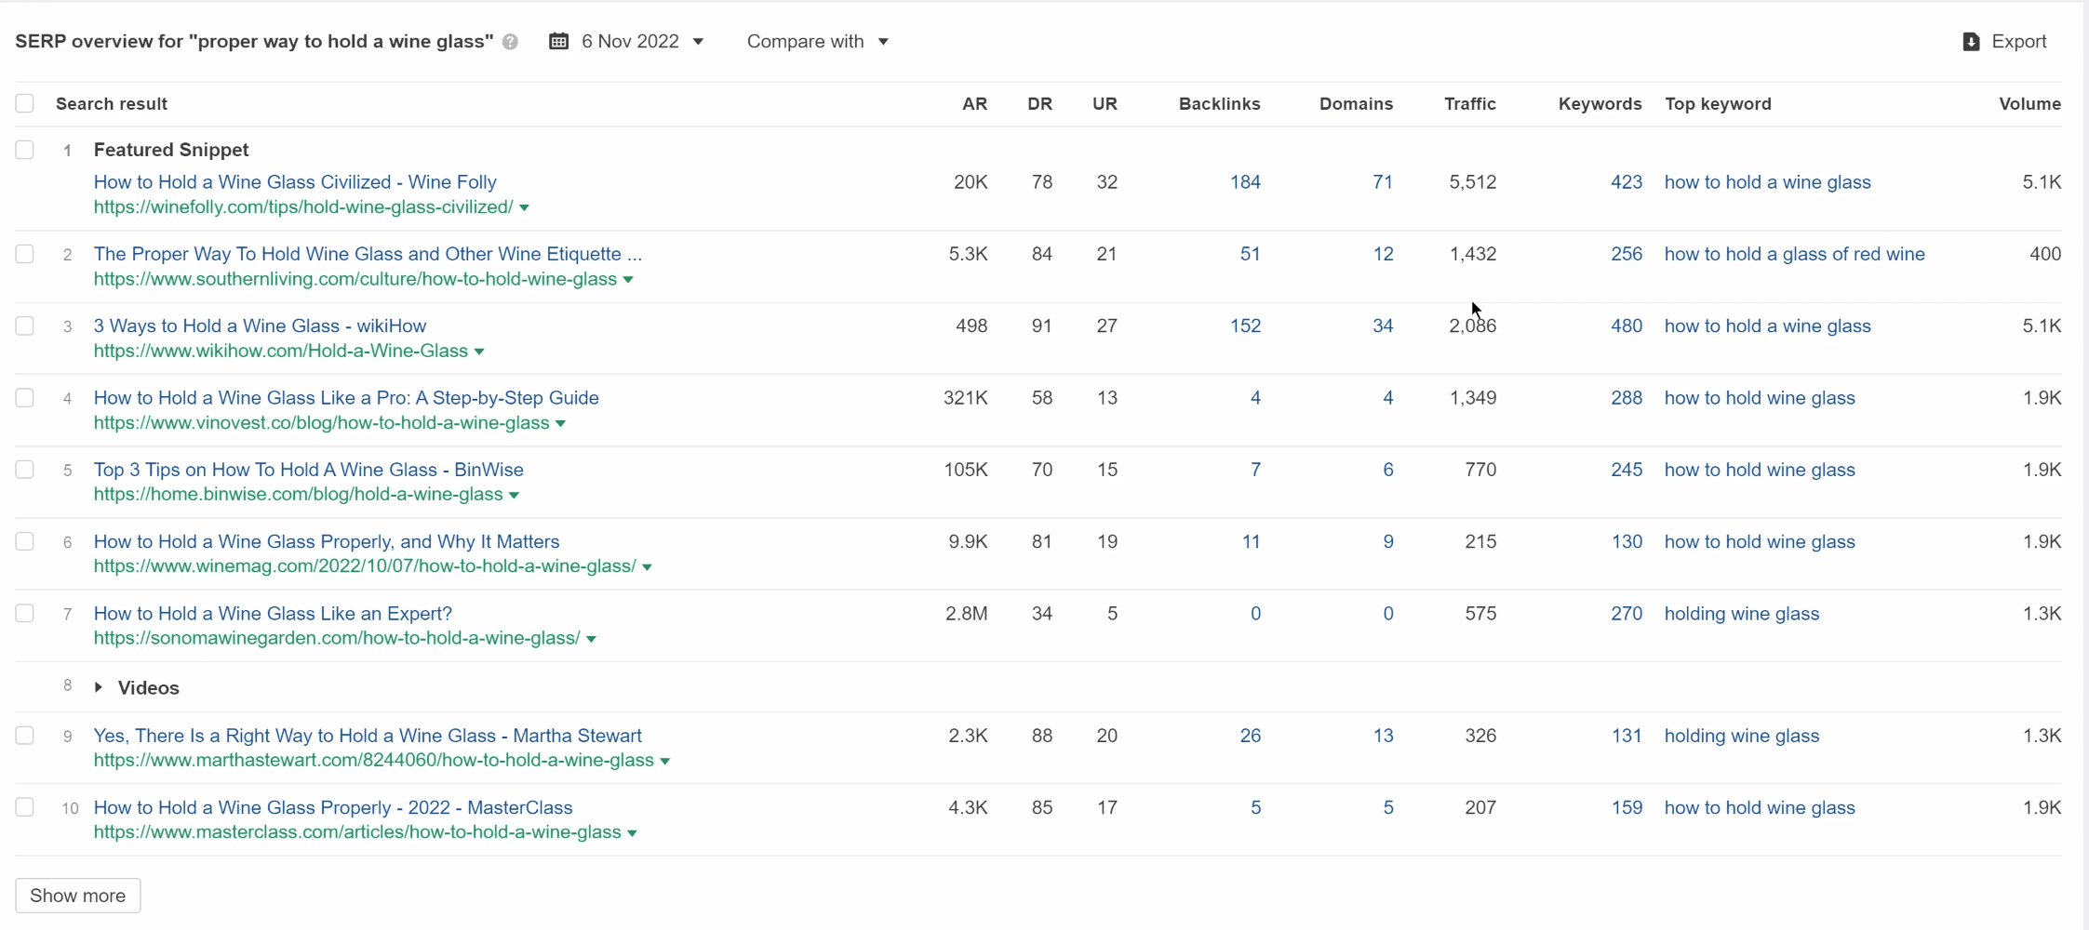Open the Southern Living Proper Way title link
Viewport: 2089px width, 930px height.
click(368, 254)
